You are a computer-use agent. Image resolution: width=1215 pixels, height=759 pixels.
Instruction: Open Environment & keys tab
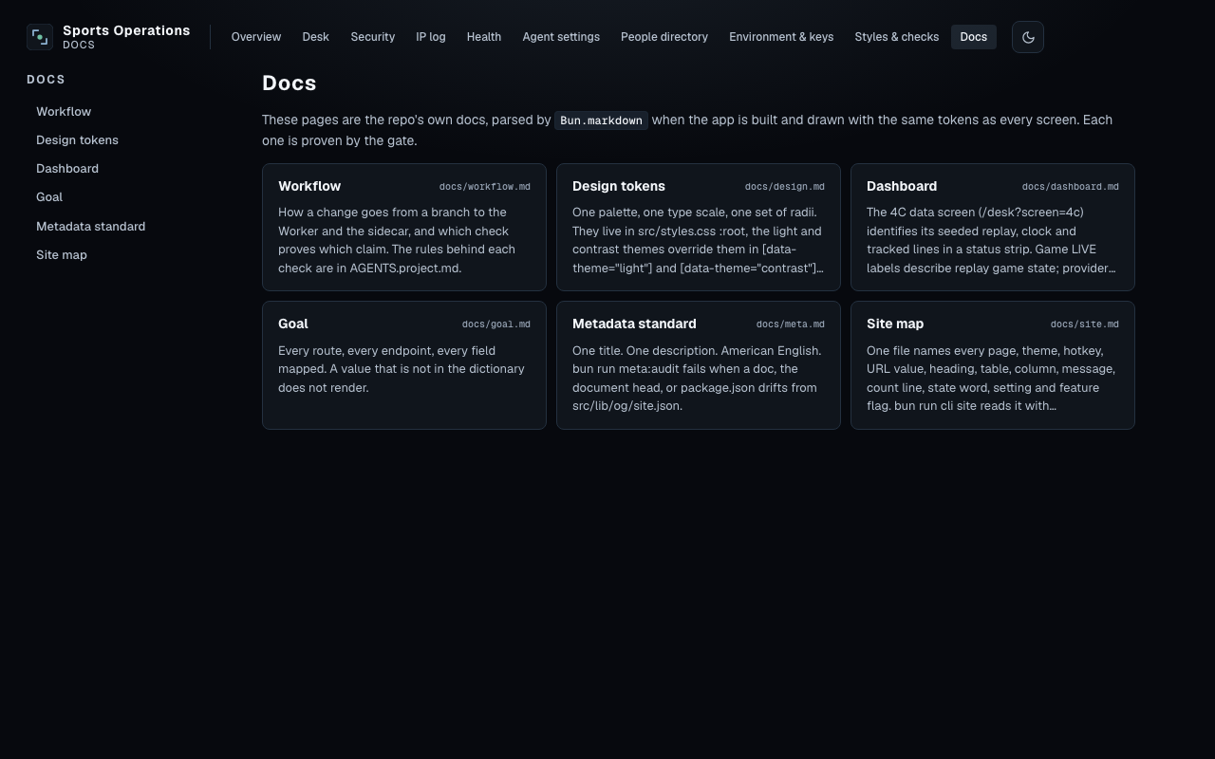[781, 37]
